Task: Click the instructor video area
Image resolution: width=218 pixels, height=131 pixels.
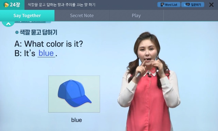Action: [x=149, y=81]
